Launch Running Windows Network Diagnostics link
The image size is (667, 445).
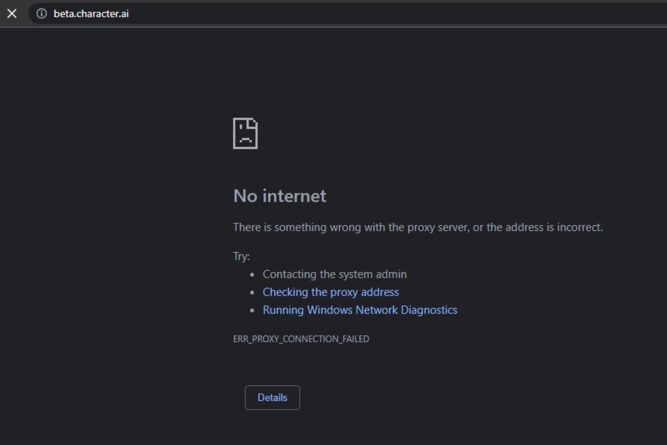(x=360, y=310)
